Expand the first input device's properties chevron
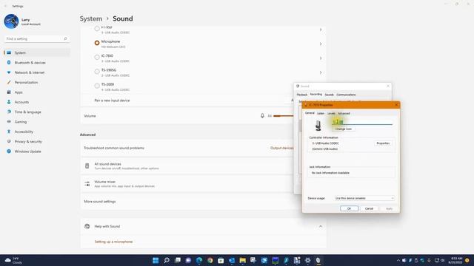 321,30
